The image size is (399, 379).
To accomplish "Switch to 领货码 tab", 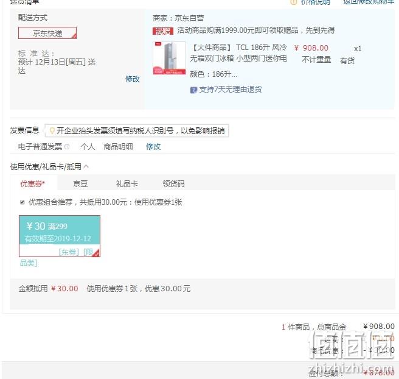I will click(x=173, y=184).
